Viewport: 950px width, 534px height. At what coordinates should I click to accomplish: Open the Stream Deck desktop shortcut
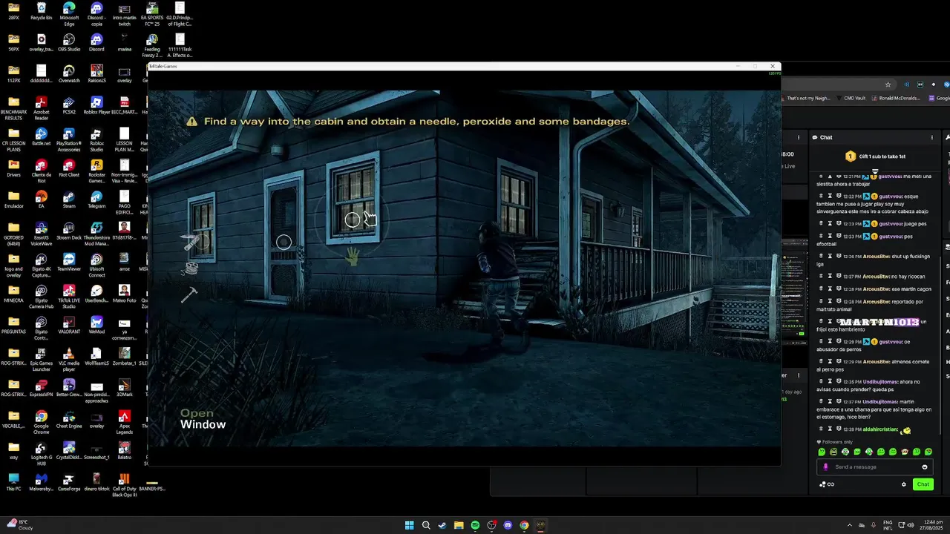click(69, 231)
